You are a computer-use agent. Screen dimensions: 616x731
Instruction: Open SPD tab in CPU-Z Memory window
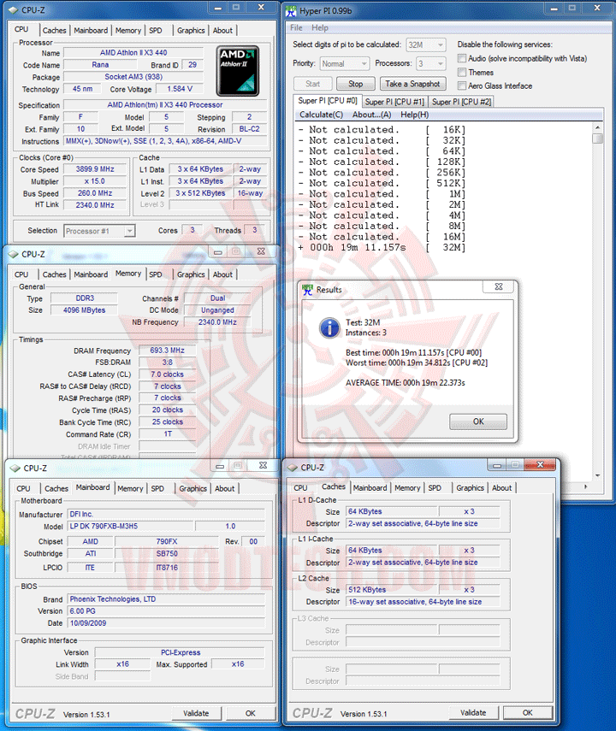pos(156,274)
